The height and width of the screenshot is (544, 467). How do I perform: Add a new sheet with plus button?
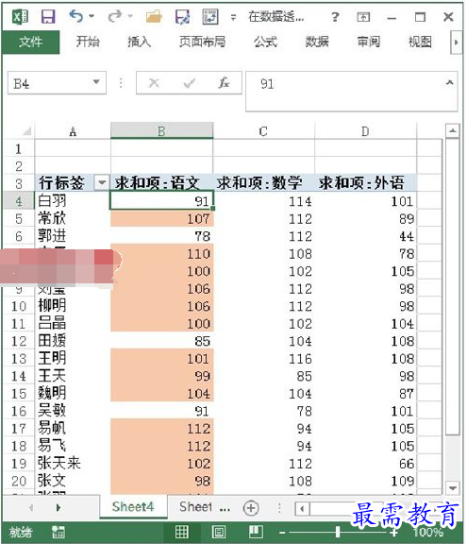click(251, 508)
